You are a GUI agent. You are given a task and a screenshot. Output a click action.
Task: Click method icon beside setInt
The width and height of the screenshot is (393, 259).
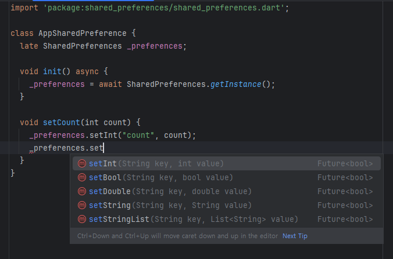point(82,163)
